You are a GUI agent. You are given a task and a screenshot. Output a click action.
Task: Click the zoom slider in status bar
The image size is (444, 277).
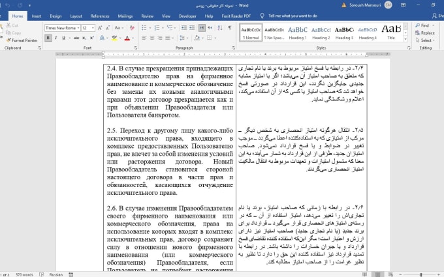pyautogui.click(x=421, y=274)
